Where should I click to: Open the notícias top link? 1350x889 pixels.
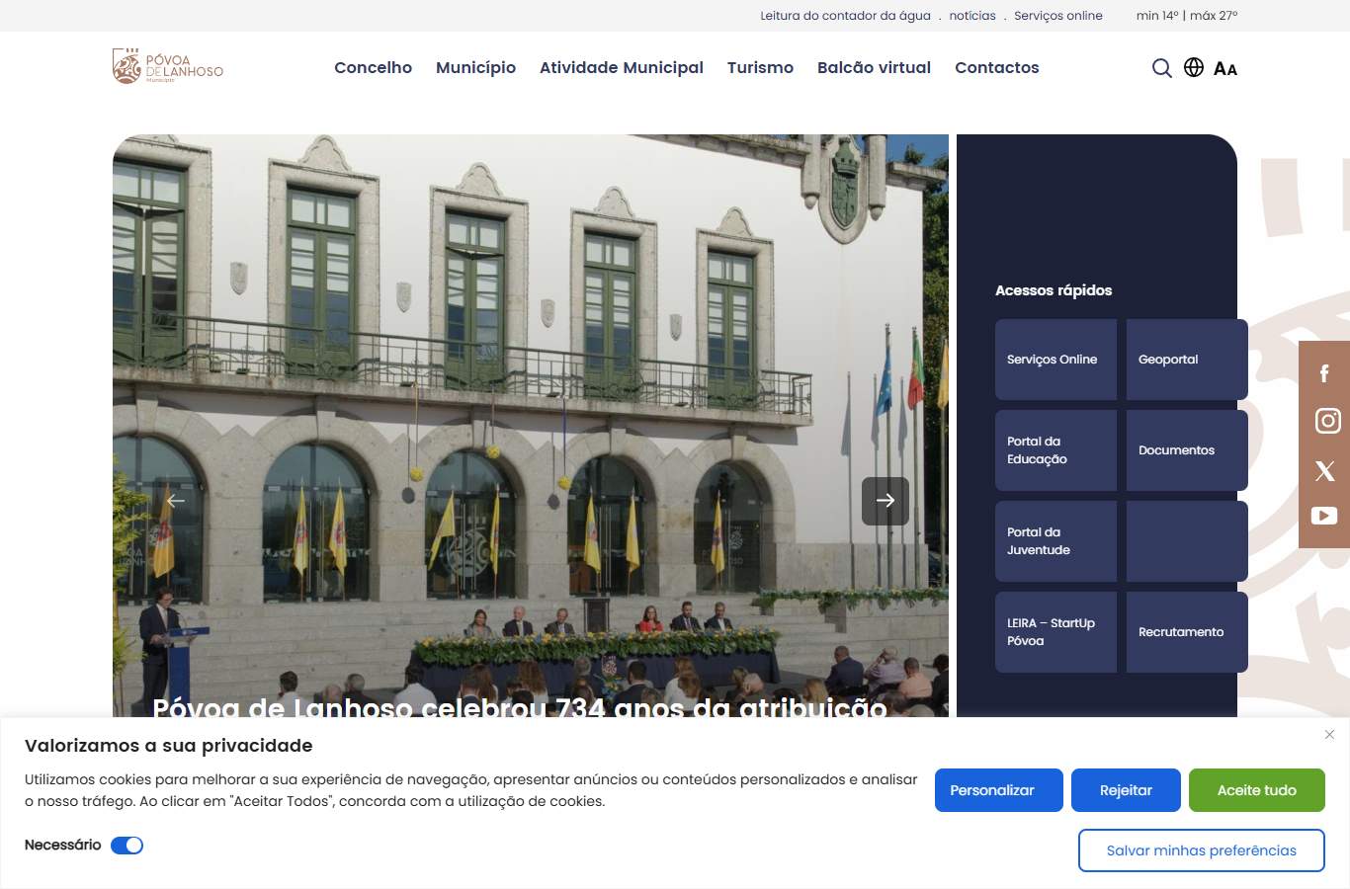[972, 16]
